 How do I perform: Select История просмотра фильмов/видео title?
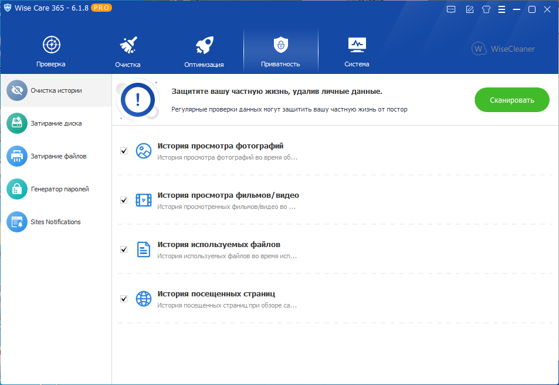coord(228,195)
